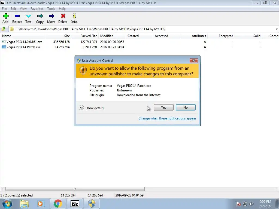Click modified date 2016-09-20 00:57
Screen dimensions: 279x209
click(x=112, y=42)
